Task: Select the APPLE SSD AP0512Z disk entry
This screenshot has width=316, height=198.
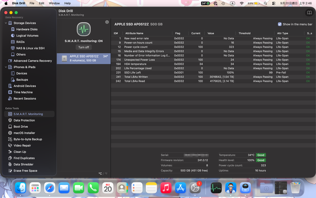Action: coord(83,58)
